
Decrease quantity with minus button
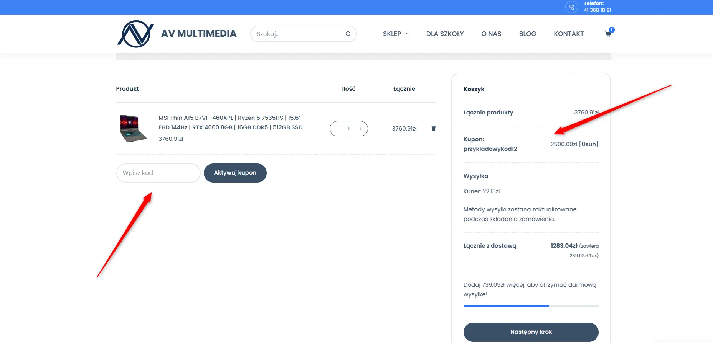point(337,129)
